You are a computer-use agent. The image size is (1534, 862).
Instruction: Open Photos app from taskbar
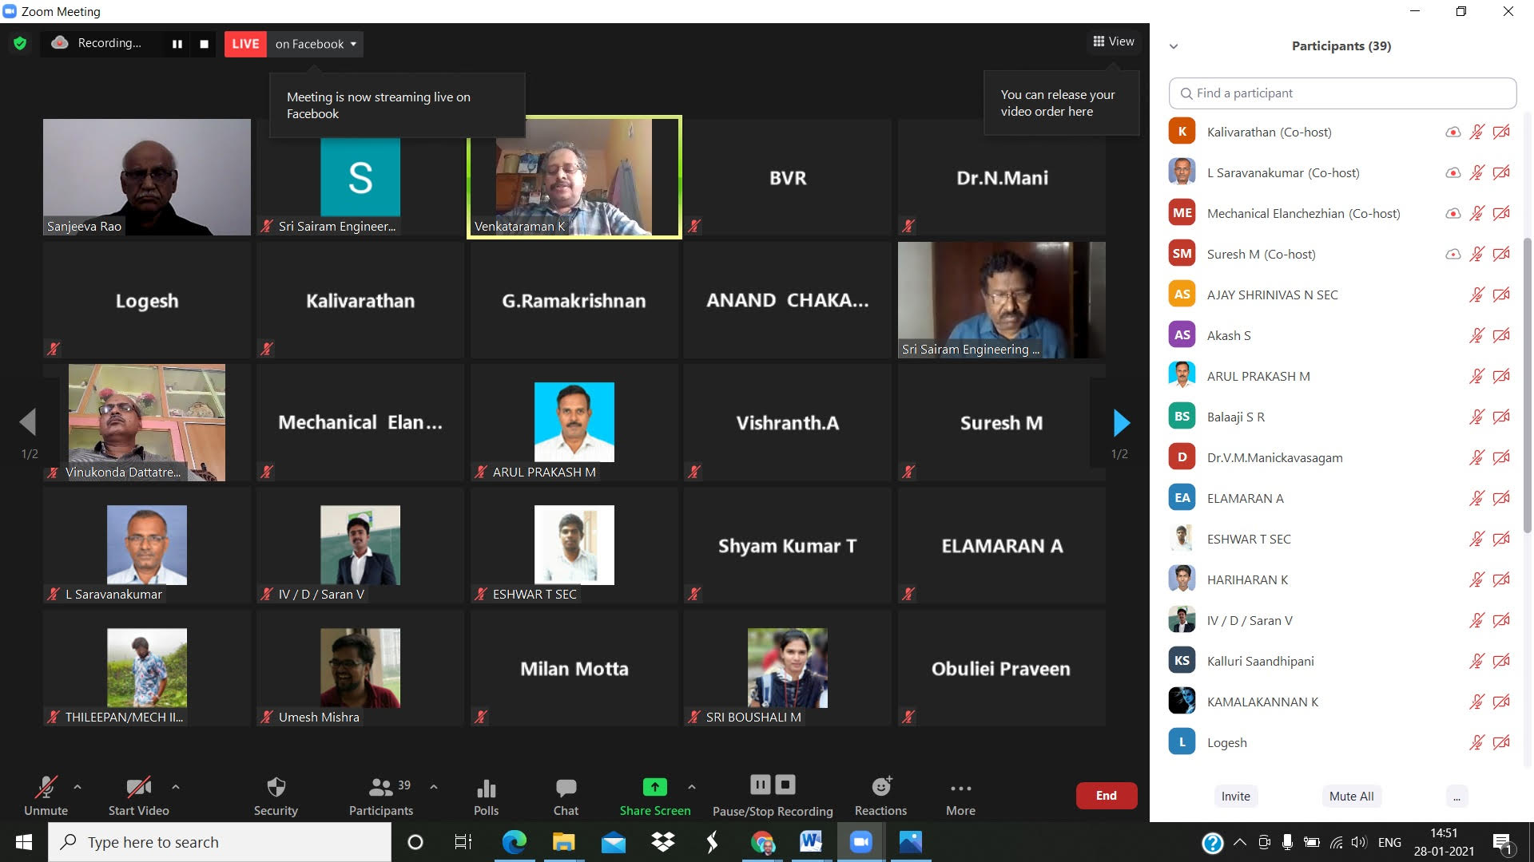(910, 842)
